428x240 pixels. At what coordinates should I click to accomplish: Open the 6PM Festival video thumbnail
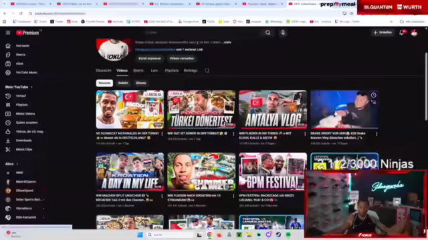coord(273,172)
